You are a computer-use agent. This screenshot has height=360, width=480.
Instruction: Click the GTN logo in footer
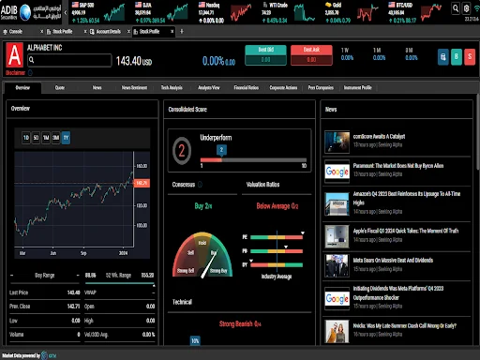pyautogui.click(x=49, y=355)
